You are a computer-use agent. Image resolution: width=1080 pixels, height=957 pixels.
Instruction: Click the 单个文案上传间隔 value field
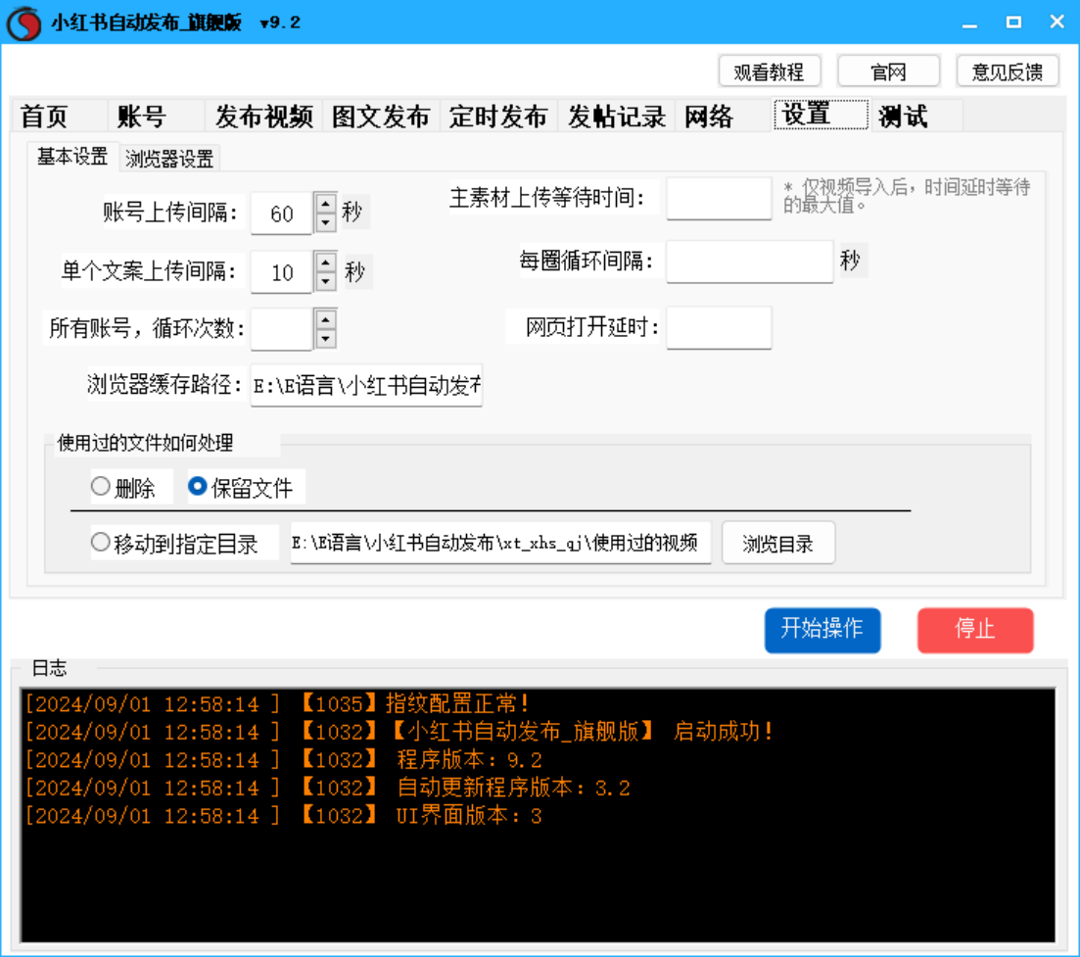pos(281,272)
